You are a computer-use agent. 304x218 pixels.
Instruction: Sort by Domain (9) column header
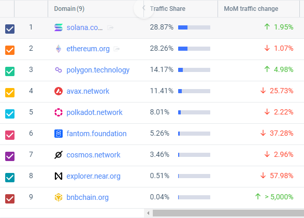[69, 9]
